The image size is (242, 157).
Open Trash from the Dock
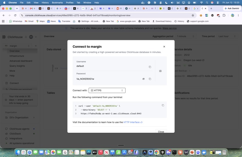point(224,152)
